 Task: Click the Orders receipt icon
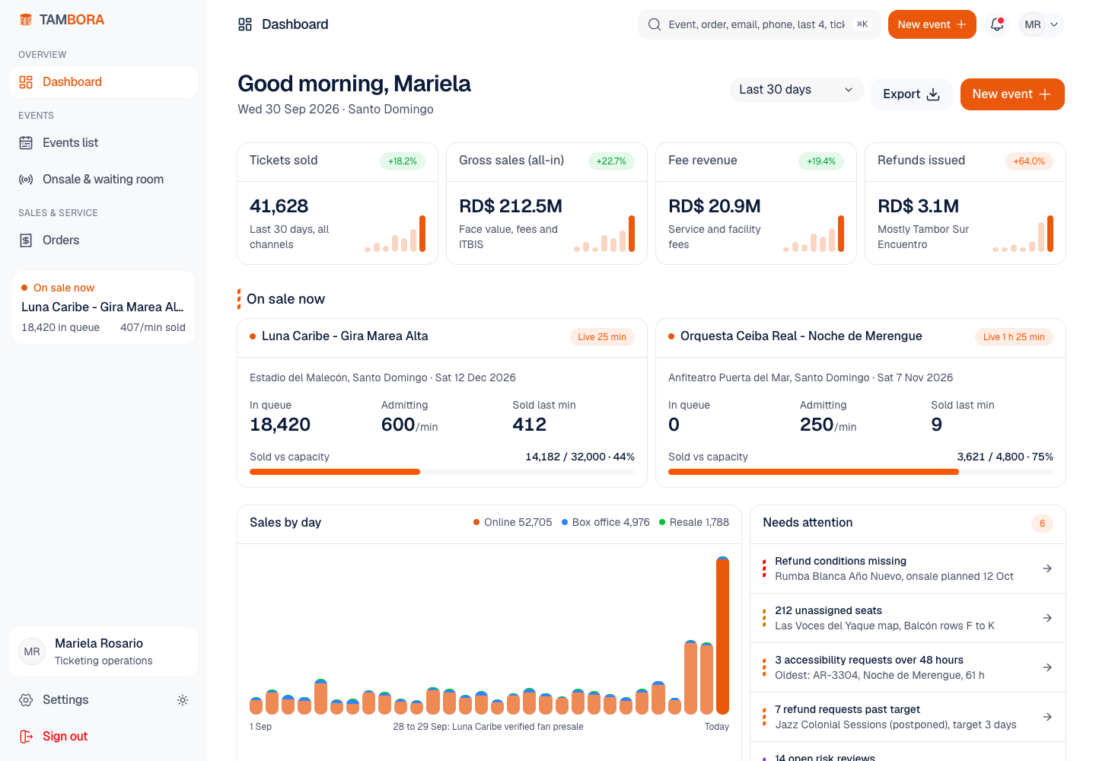point(26,240)
